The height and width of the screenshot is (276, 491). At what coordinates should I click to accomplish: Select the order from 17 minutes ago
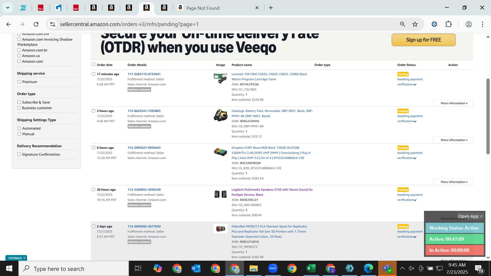click(93, 74)
